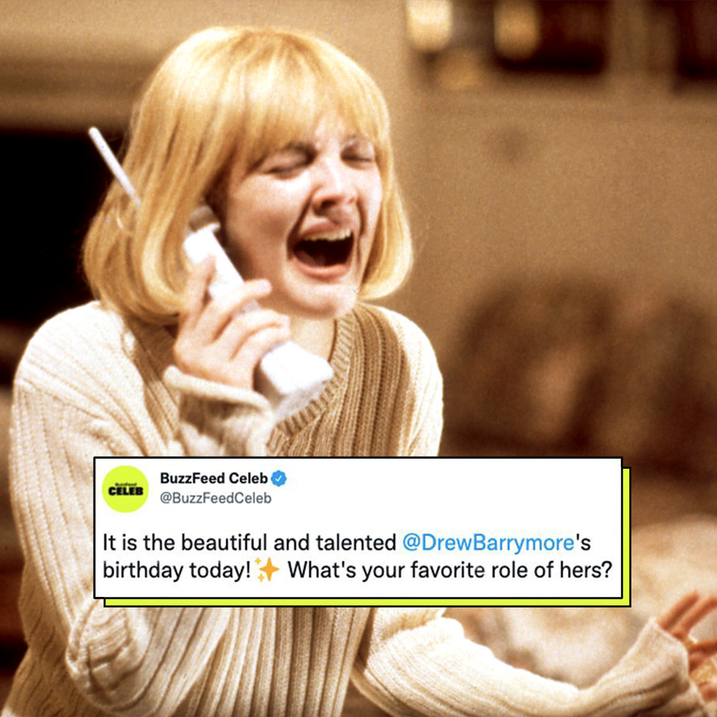
Task: Click the blue verified checkmark badge
Action: [x=278, y=478]
